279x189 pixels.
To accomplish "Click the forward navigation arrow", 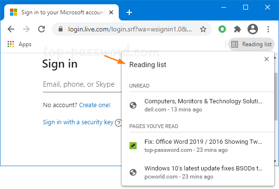I will (x=26, y=29).
